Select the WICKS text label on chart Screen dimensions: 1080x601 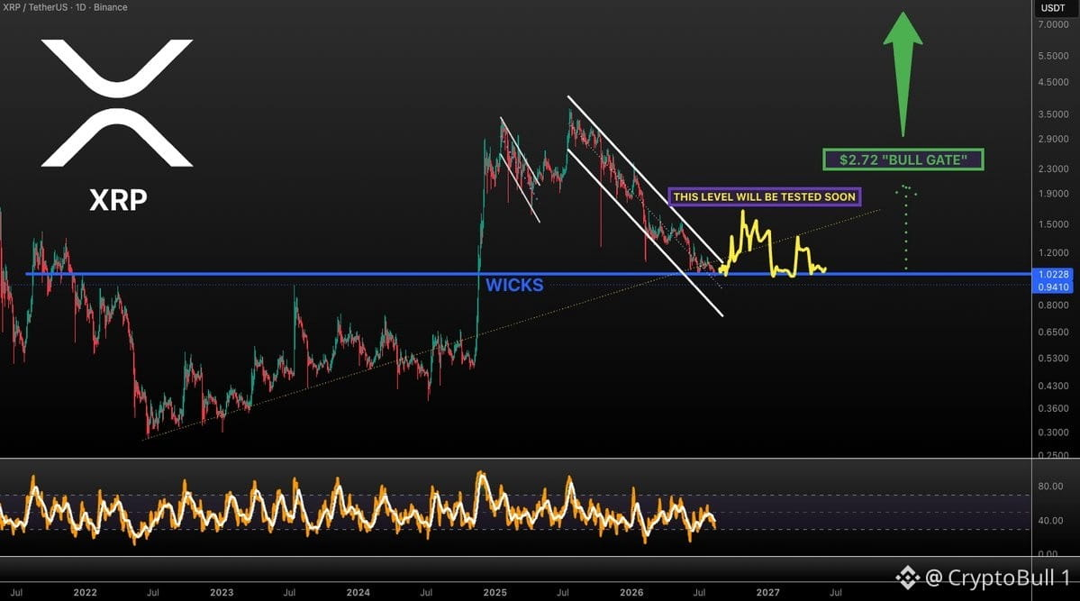pyautogui.click(x=514, y=286)
